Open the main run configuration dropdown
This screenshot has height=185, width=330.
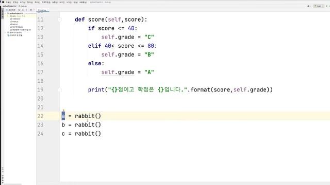[319, 6]
